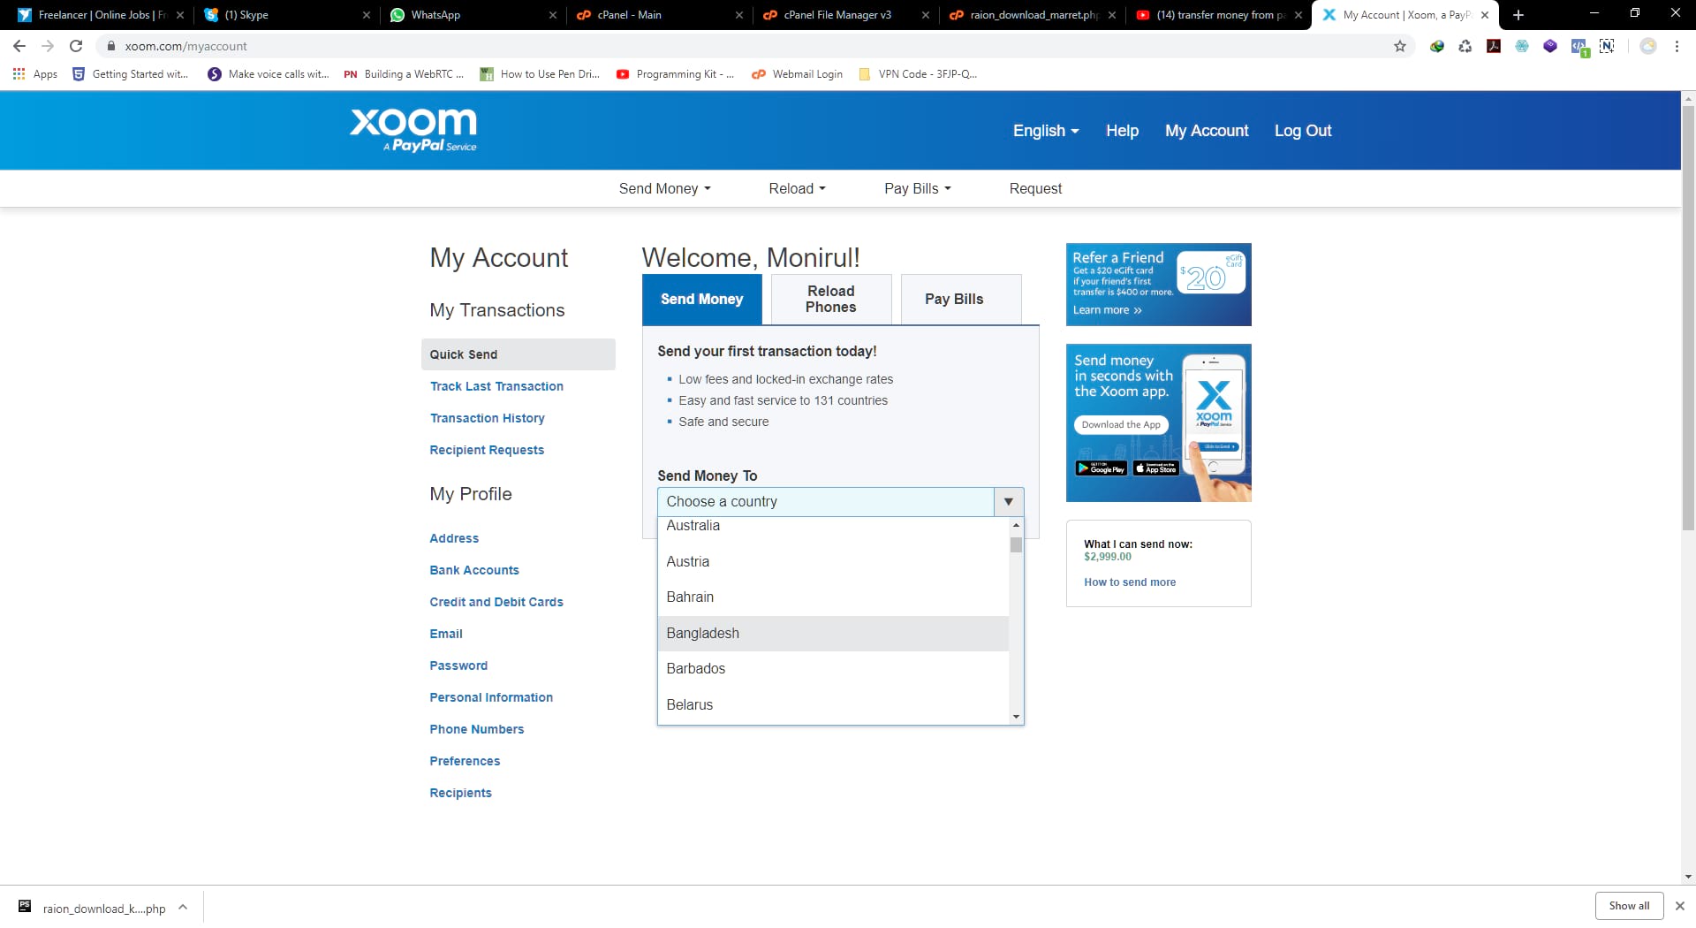Click the App Store badge
Viewport: 1696px width, 928px height.
tap(1156, 468)
